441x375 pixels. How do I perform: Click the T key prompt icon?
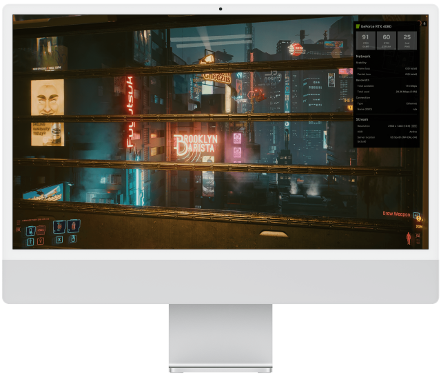coord(30,241)
